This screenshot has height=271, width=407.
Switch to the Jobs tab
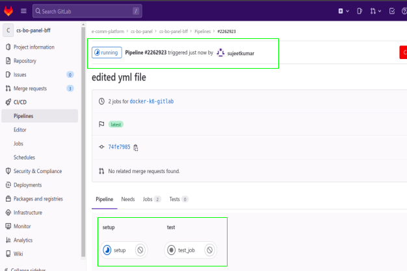152,199
